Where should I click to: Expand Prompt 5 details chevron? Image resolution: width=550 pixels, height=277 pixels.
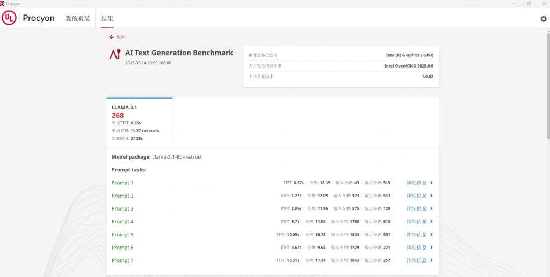[x=431, y=234]
